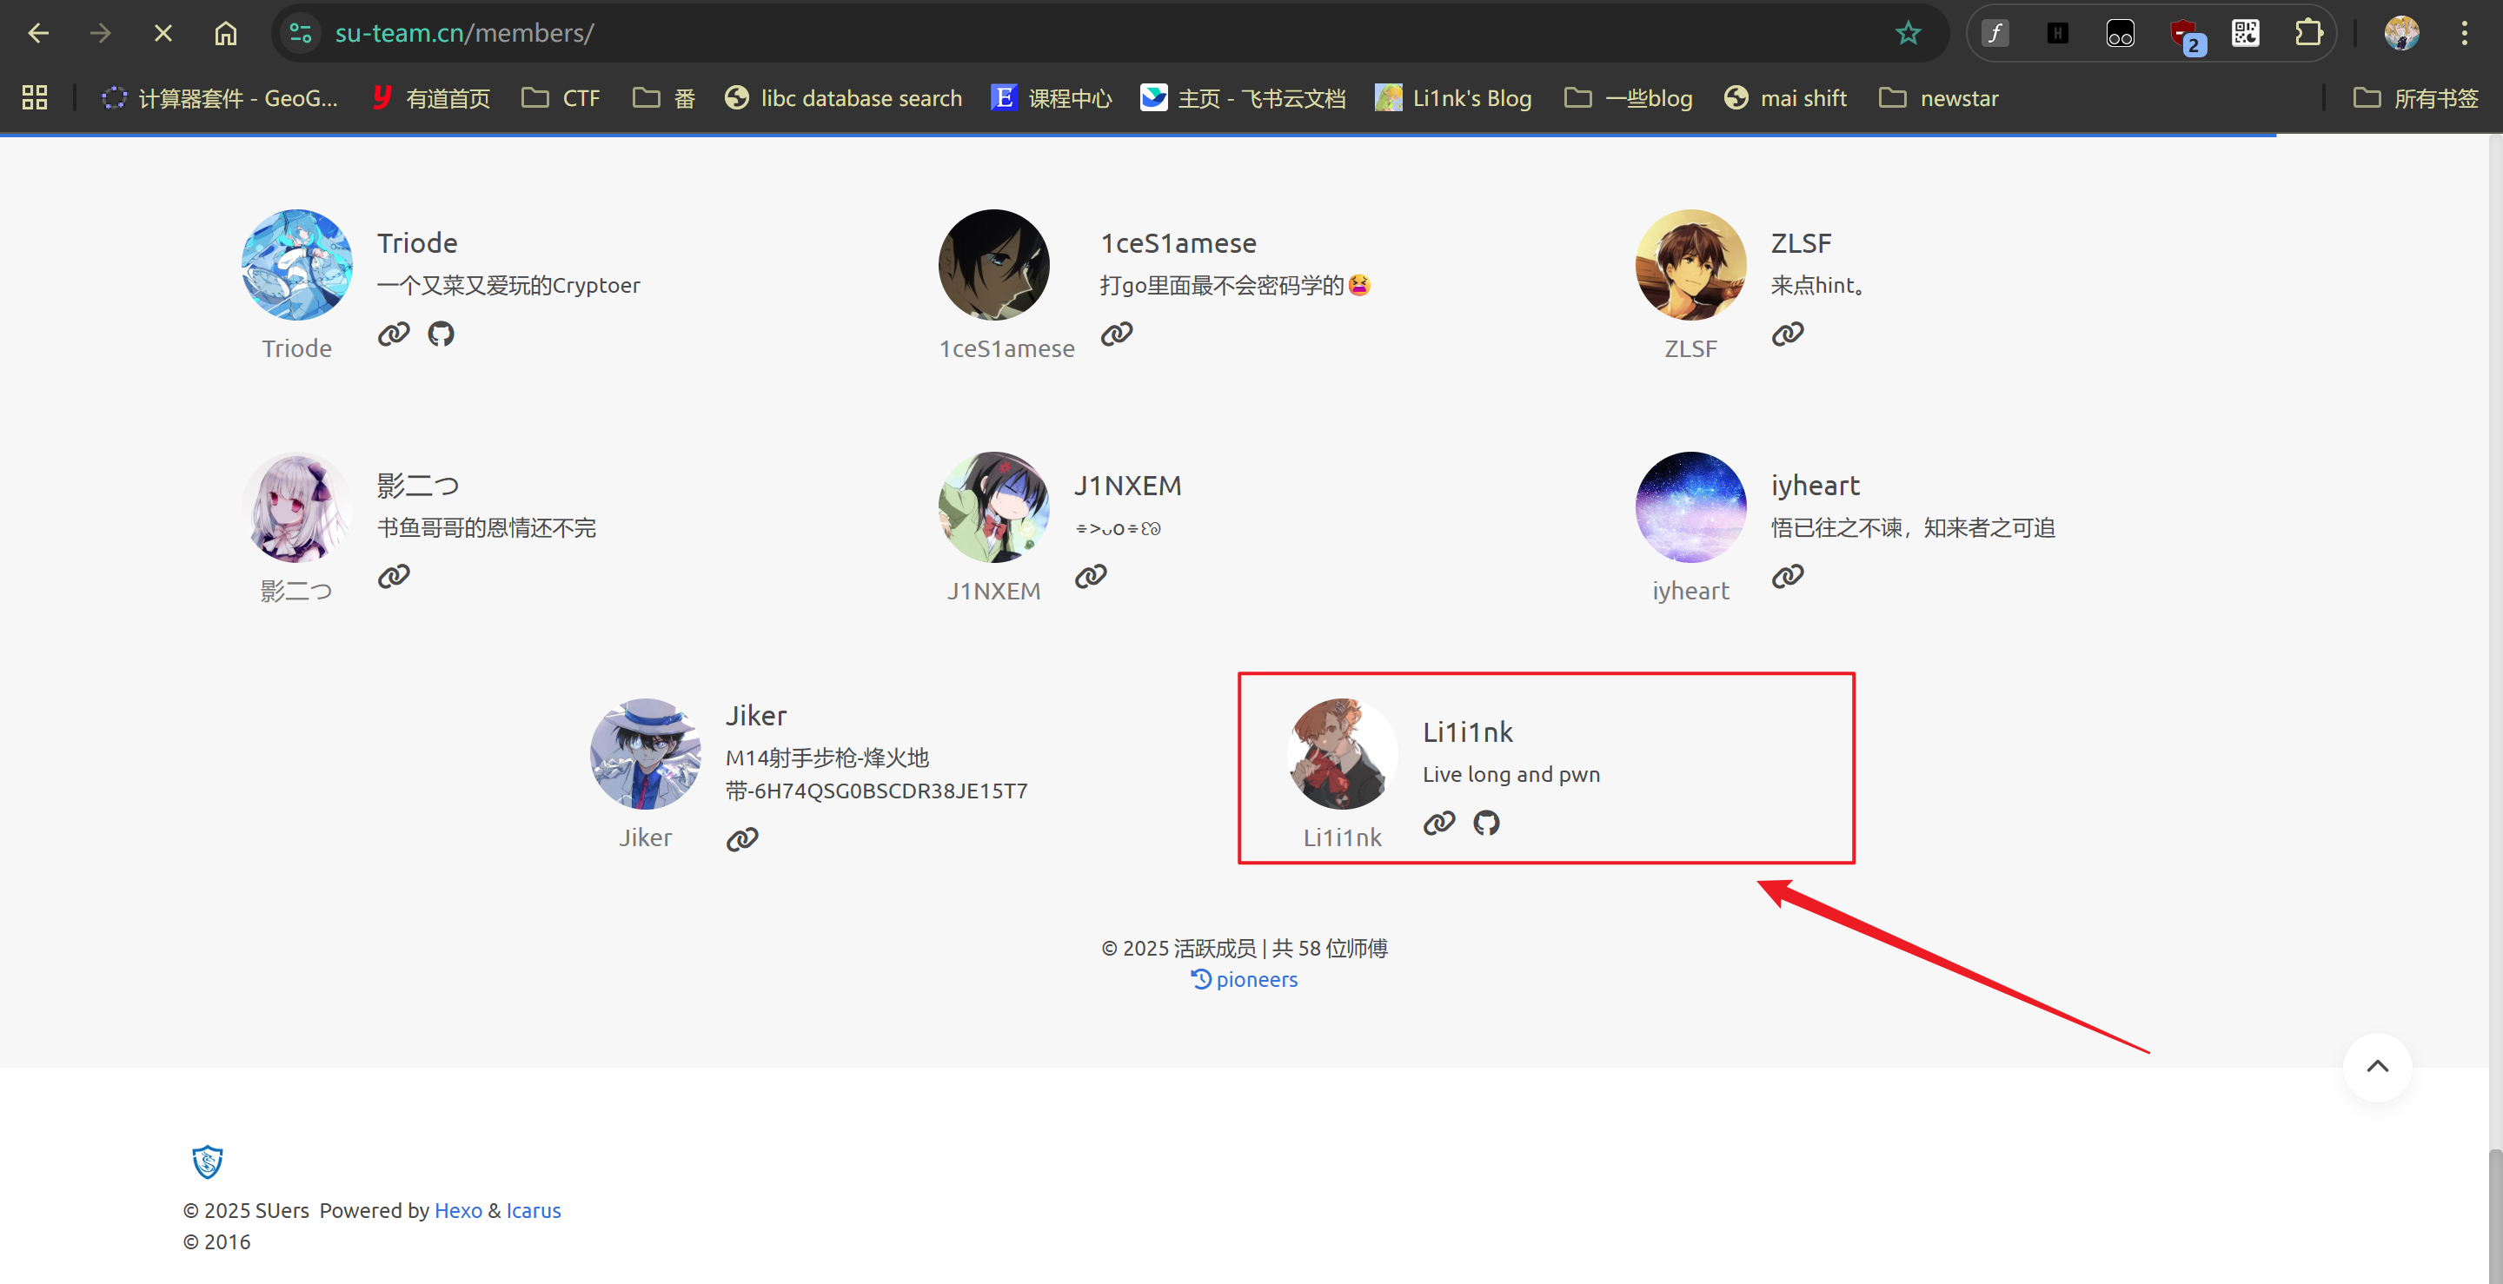Screen dimensions: 2503x1284
Task: Open Jiker's website link icon
Action: 742,839
